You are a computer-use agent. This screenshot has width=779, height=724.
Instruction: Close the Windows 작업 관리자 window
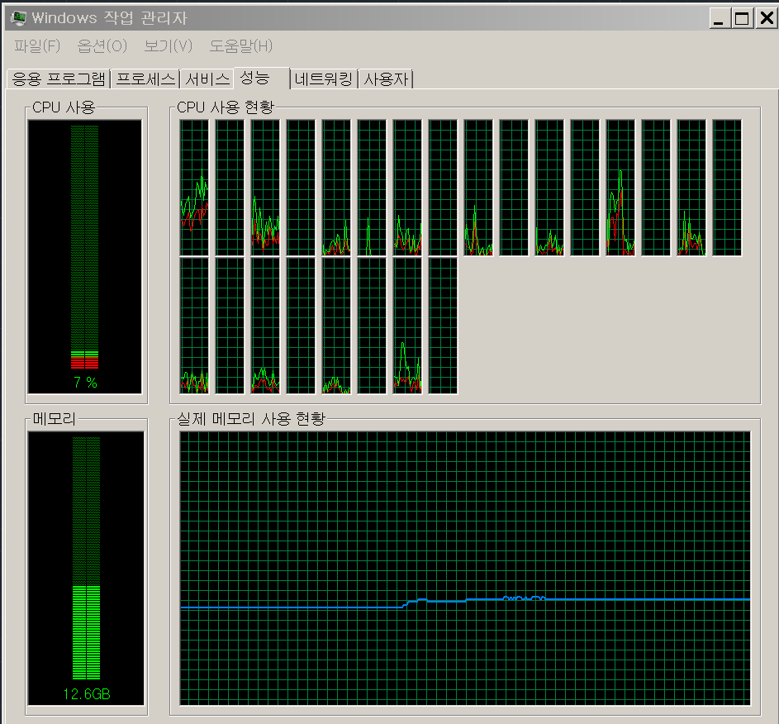point(766,18)
